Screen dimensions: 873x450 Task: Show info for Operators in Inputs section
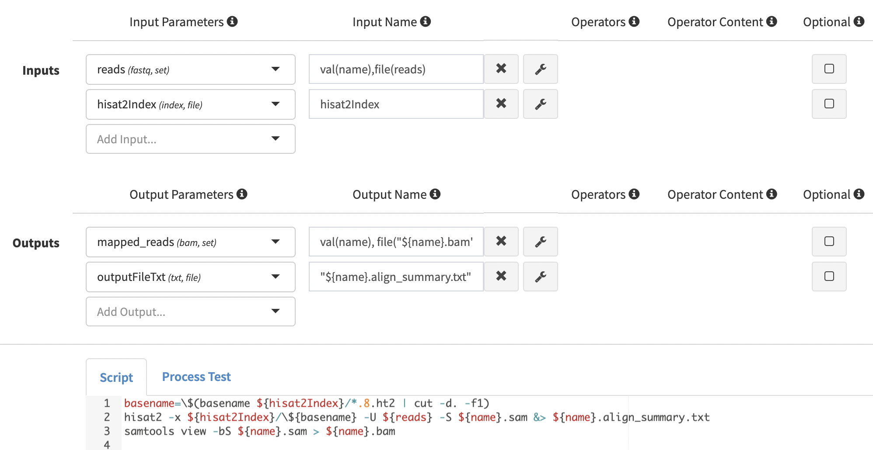(x=634, y=21)
